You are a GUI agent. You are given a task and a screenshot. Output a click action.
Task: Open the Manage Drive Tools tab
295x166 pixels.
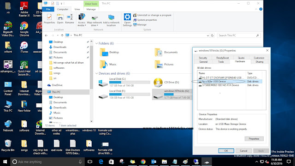91,9
